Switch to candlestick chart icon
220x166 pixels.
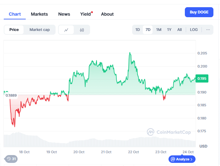82,30
